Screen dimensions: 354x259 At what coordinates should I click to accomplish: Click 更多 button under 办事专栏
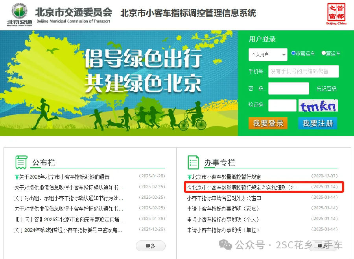pyautogui.click(x=323, y=246)
